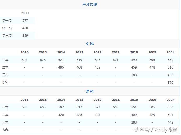Click 理科 table's 2011 year header
181x135 pixels.
tap(116, 100)
